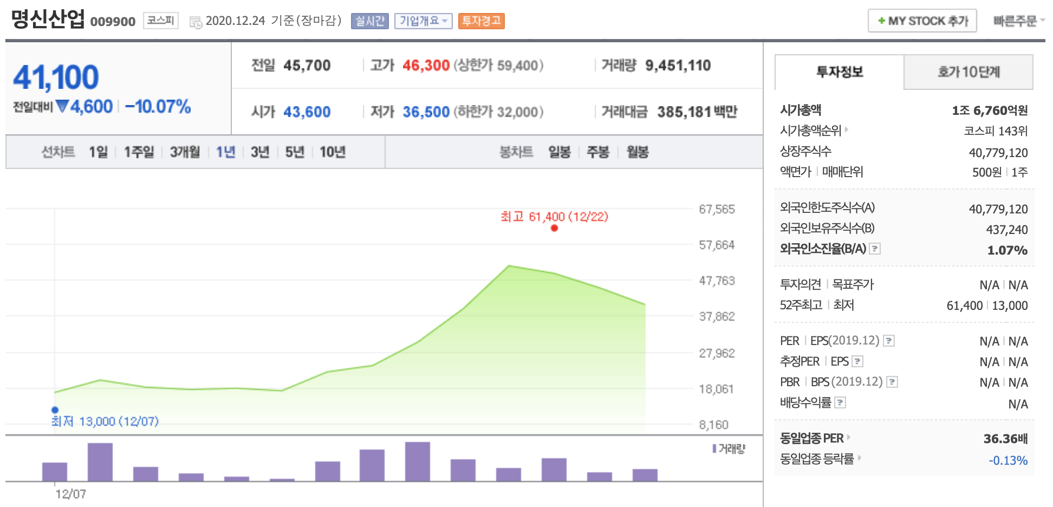Click the 최저 13,000 (12/07) chart point
Viewport: 1053px width, 507px height.
55,410
